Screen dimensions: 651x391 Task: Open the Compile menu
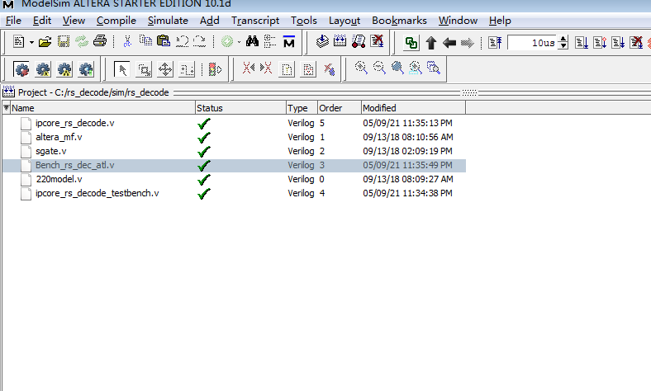116,21
